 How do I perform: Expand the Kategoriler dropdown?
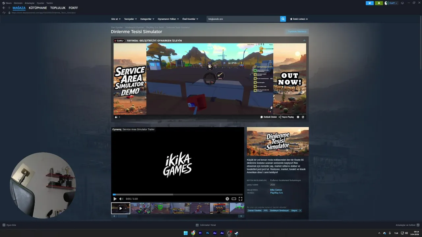[147, 19]
